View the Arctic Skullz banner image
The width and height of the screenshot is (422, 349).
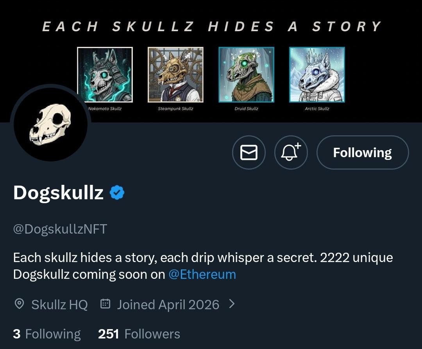[317, 74]
